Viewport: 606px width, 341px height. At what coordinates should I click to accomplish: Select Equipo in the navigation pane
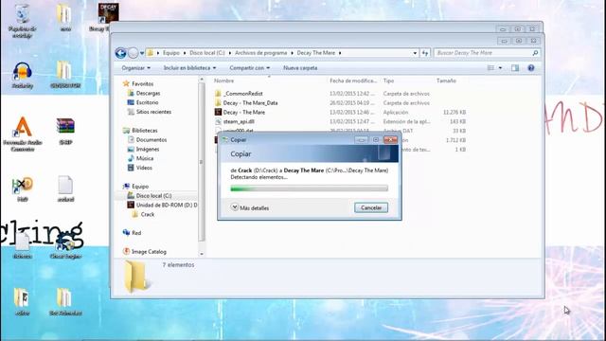(136, 187)
